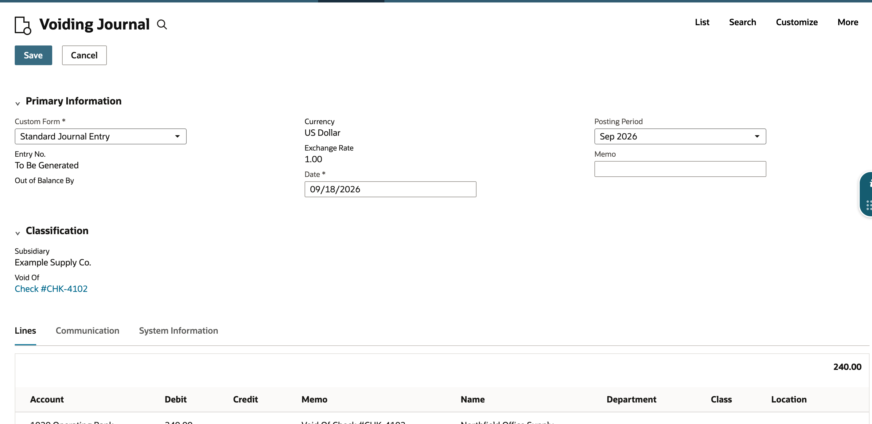Screen dimensions: 872x424
Task: Open the help widget on right edge
Action: [866, 194]
